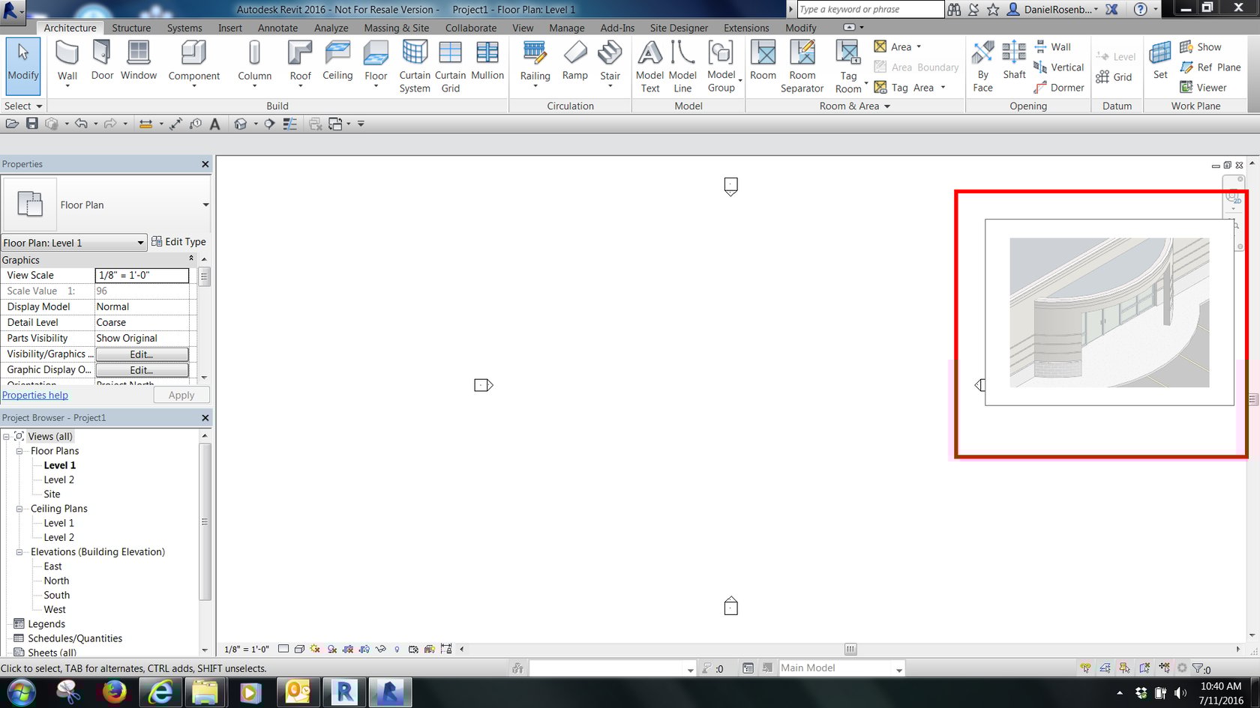1260x708 pixels.
Task: Select the Railing tool
Action: tap(535, 60)
